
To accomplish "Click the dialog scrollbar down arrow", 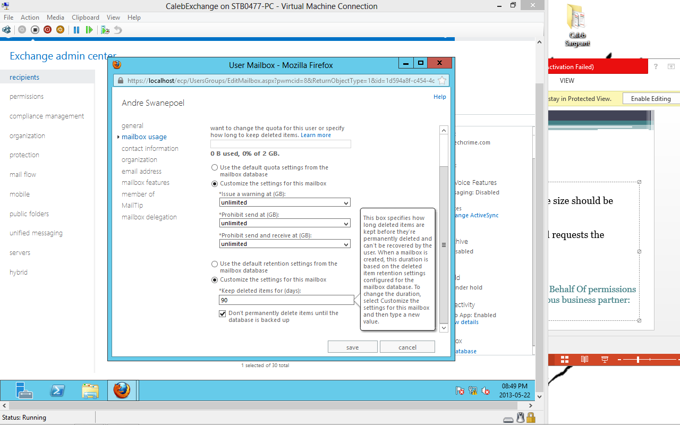I will 444,328.
